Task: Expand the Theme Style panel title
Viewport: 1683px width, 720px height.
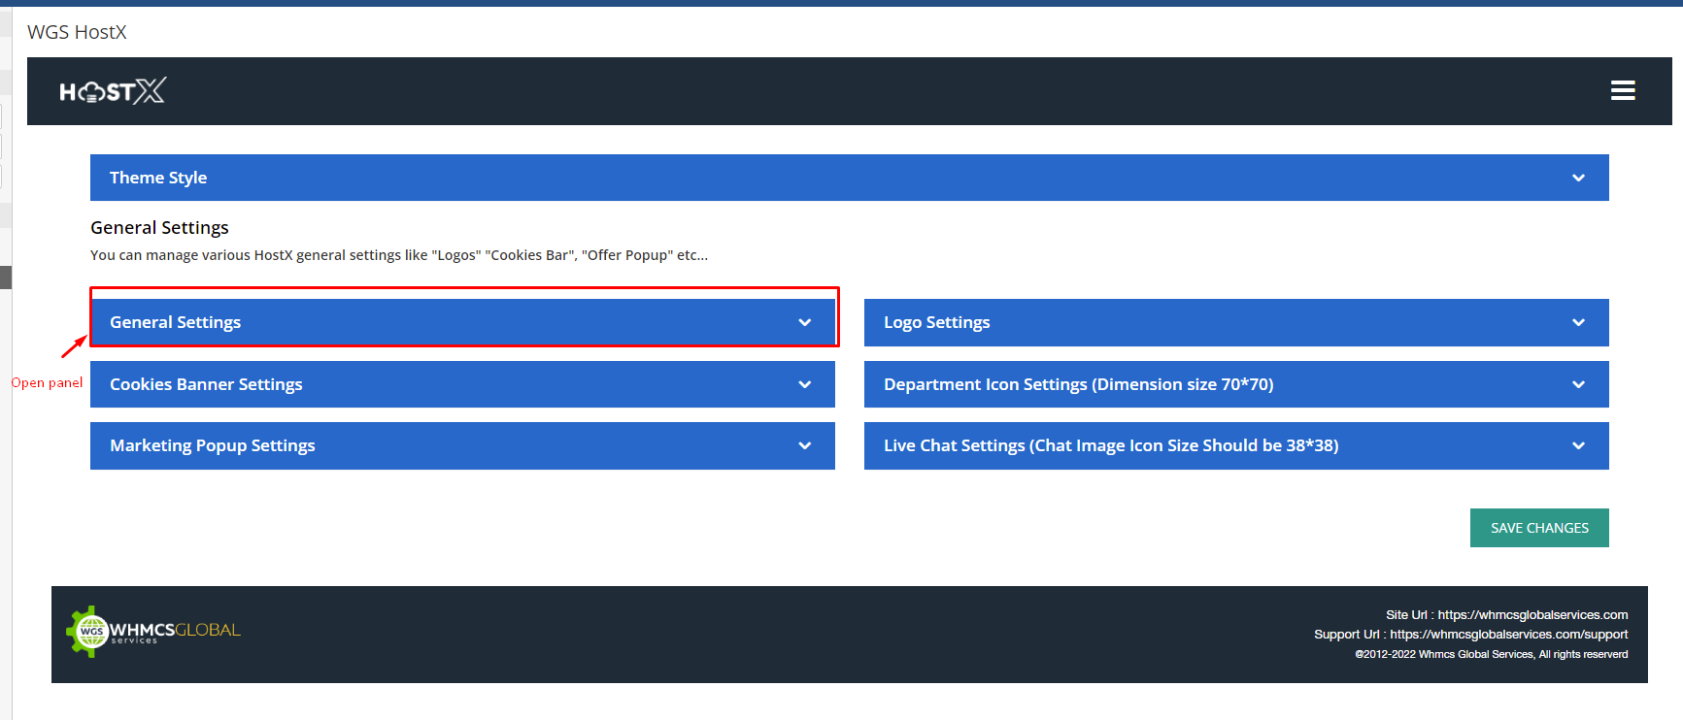Action: click(x=158, y=178)
